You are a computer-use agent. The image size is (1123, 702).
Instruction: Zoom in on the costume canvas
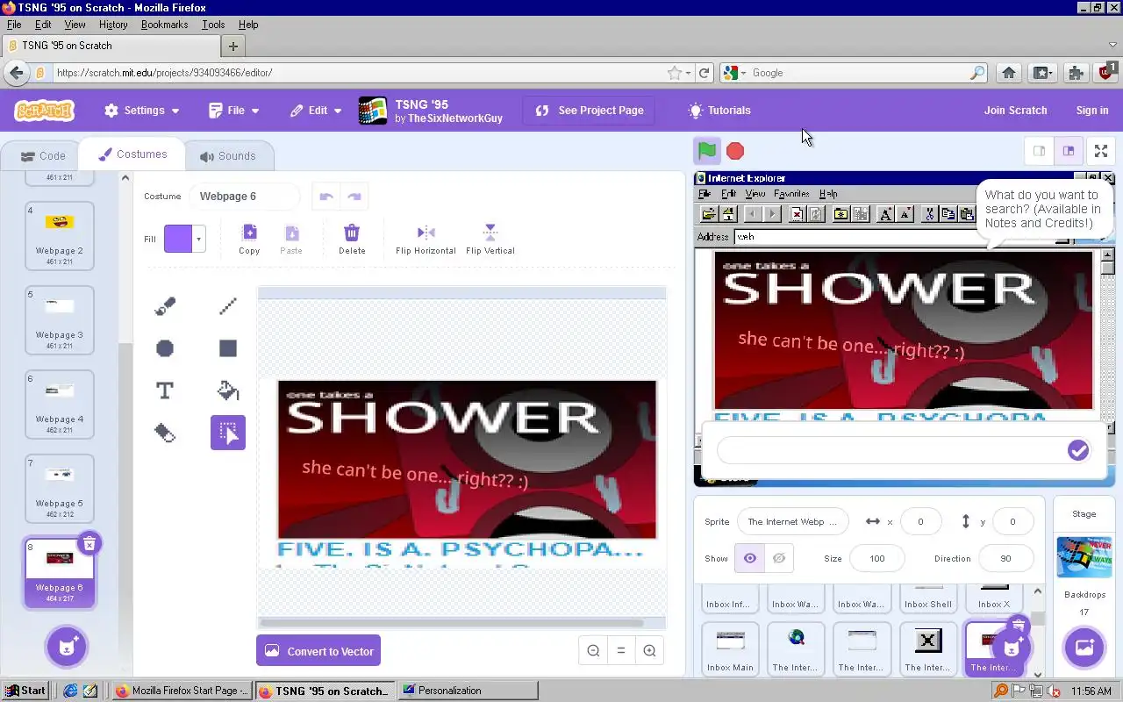(649, 650)
